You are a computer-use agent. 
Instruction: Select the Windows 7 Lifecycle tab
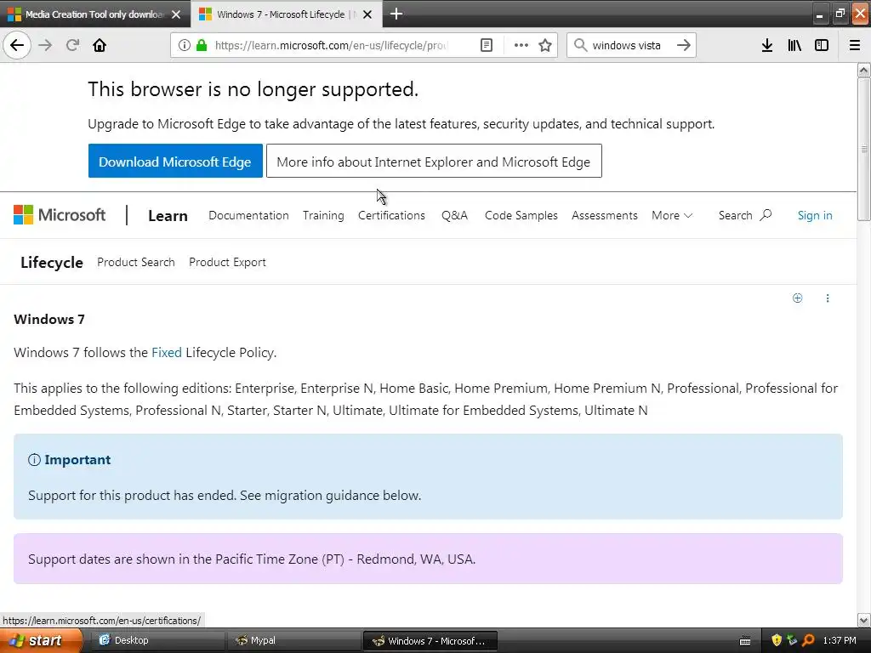(286, 14)
